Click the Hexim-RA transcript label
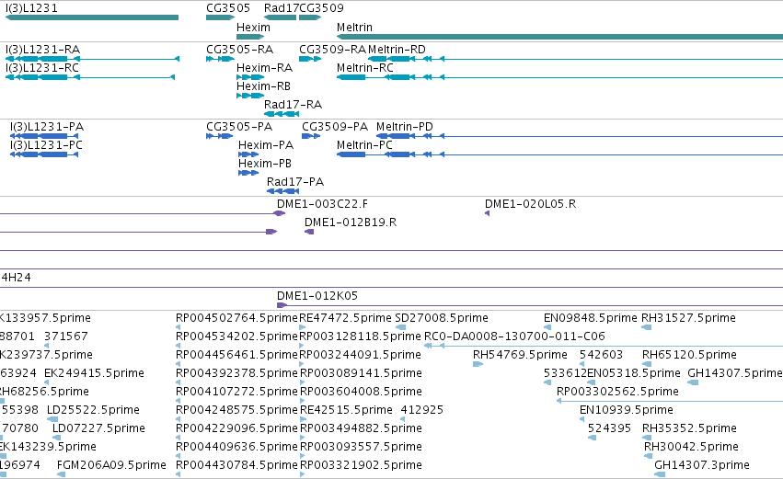This screenshot has height=479, width=783. 264,68
